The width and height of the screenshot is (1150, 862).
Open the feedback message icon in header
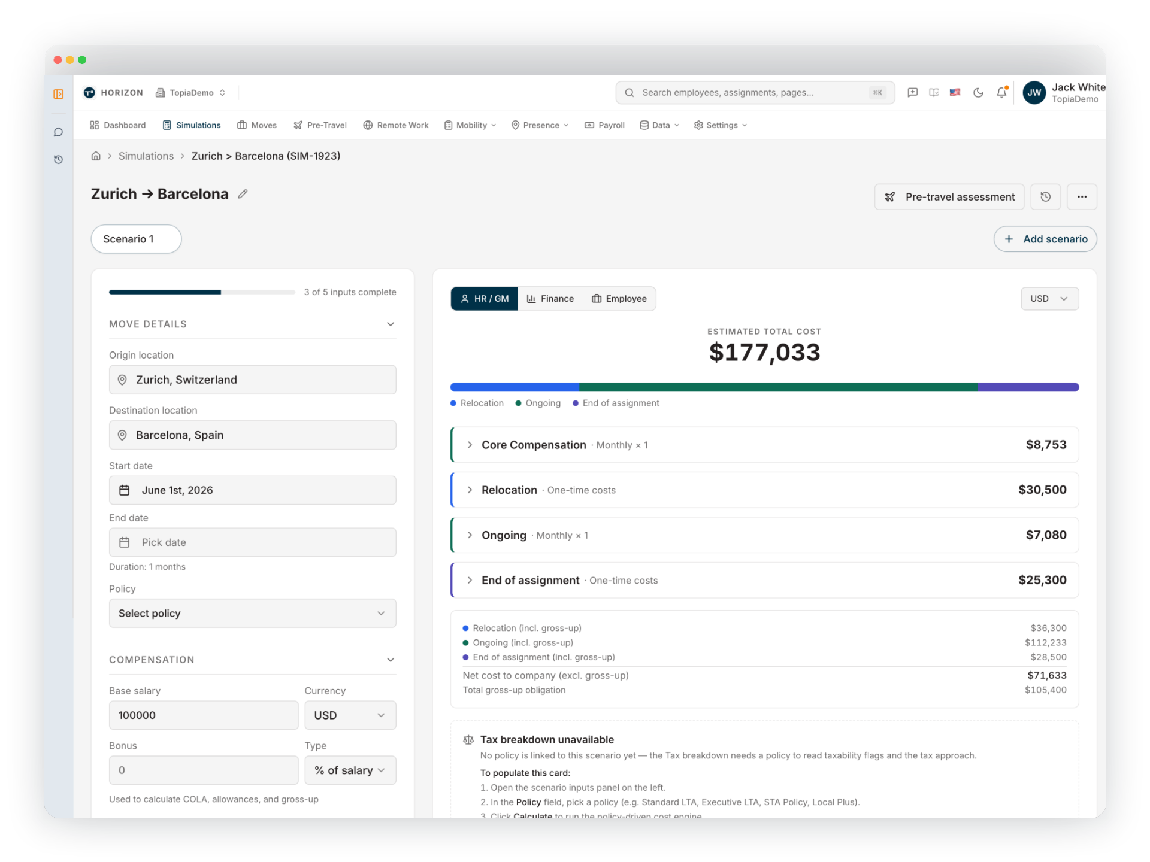tap(912, 93)
